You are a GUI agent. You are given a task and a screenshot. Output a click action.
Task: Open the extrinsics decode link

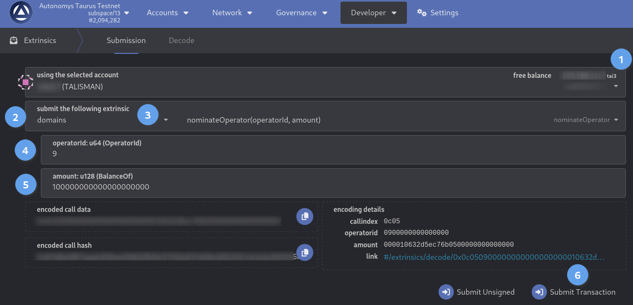pyautogui.click(x=494, y=257)
